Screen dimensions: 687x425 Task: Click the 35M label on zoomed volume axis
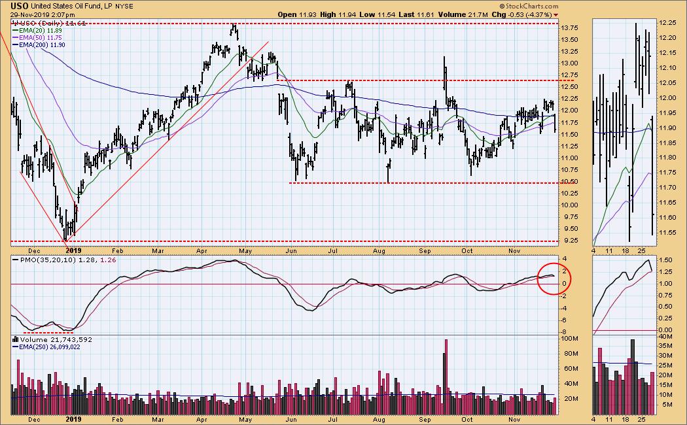pyautogui.click(x=666, y=346)
